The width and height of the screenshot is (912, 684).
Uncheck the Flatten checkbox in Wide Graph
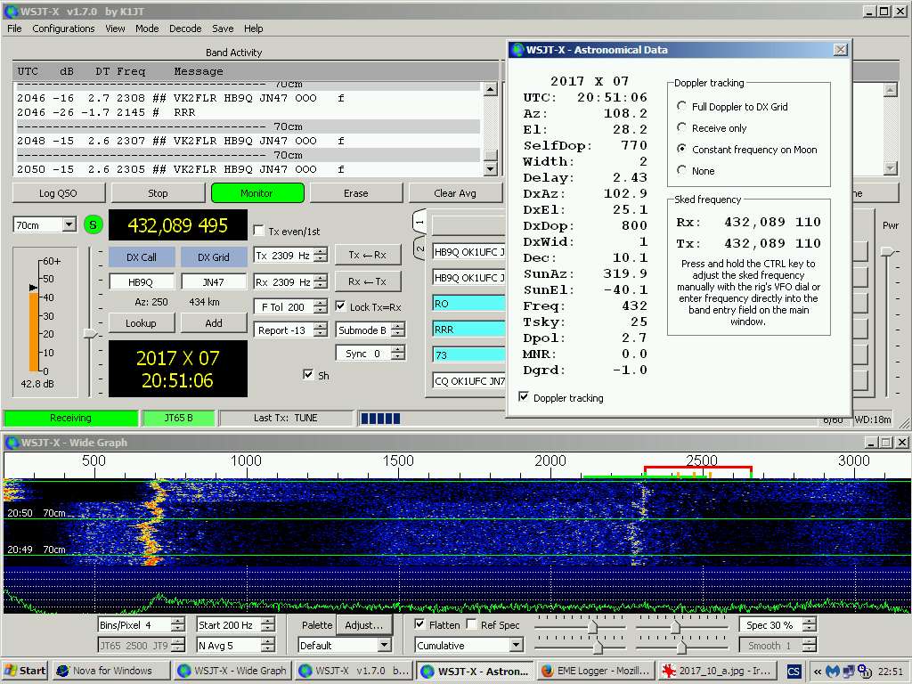(420, 624)
